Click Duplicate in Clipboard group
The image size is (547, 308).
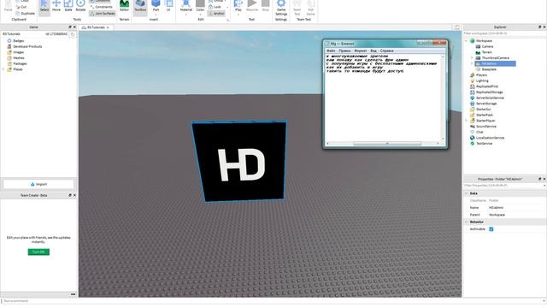pyautogui.click(x=25, y=14)
